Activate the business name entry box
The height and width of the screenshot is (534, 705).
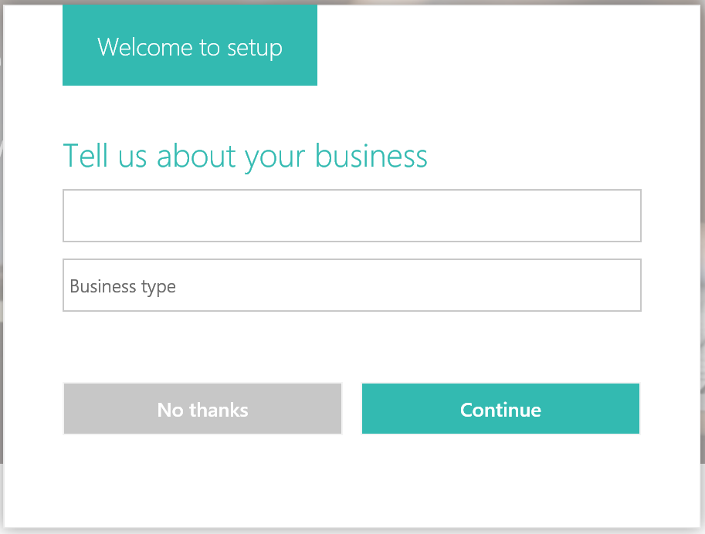(x=352, y=215)
